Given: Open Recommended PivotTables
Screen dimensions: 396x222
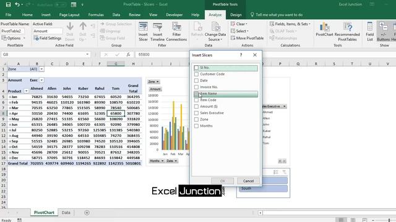Looking at the screenshot, I should pos(347,31).
